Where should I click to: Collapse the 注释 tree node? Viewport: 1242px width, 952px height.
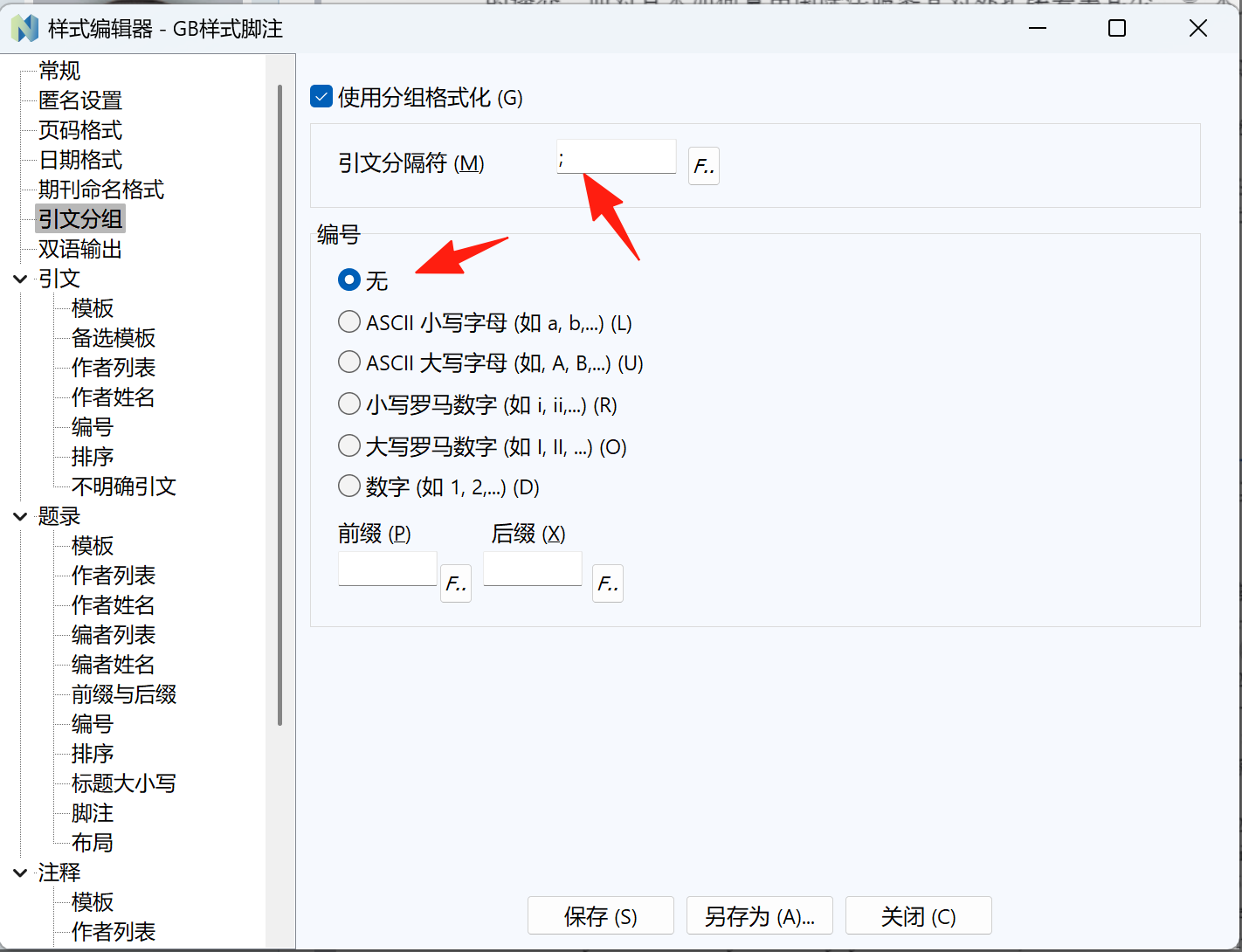[20, 873]
